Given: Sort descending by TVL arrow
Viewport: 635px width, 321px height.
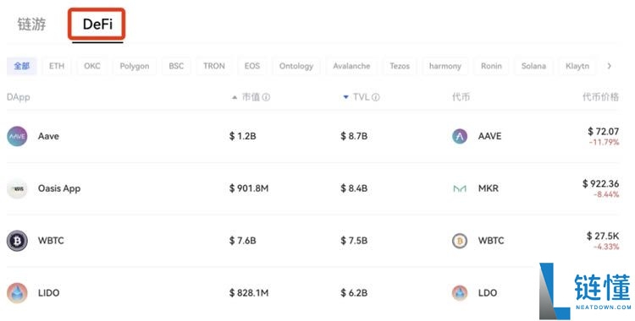Looking at the screenshot, I should point(345,97).
